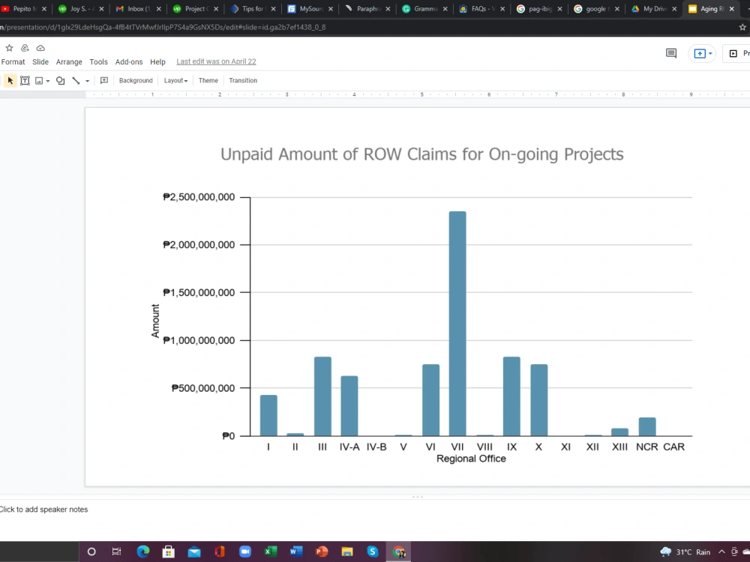Open the Transition panel
This screenshot has height=562, width=750.
[243, 81]
